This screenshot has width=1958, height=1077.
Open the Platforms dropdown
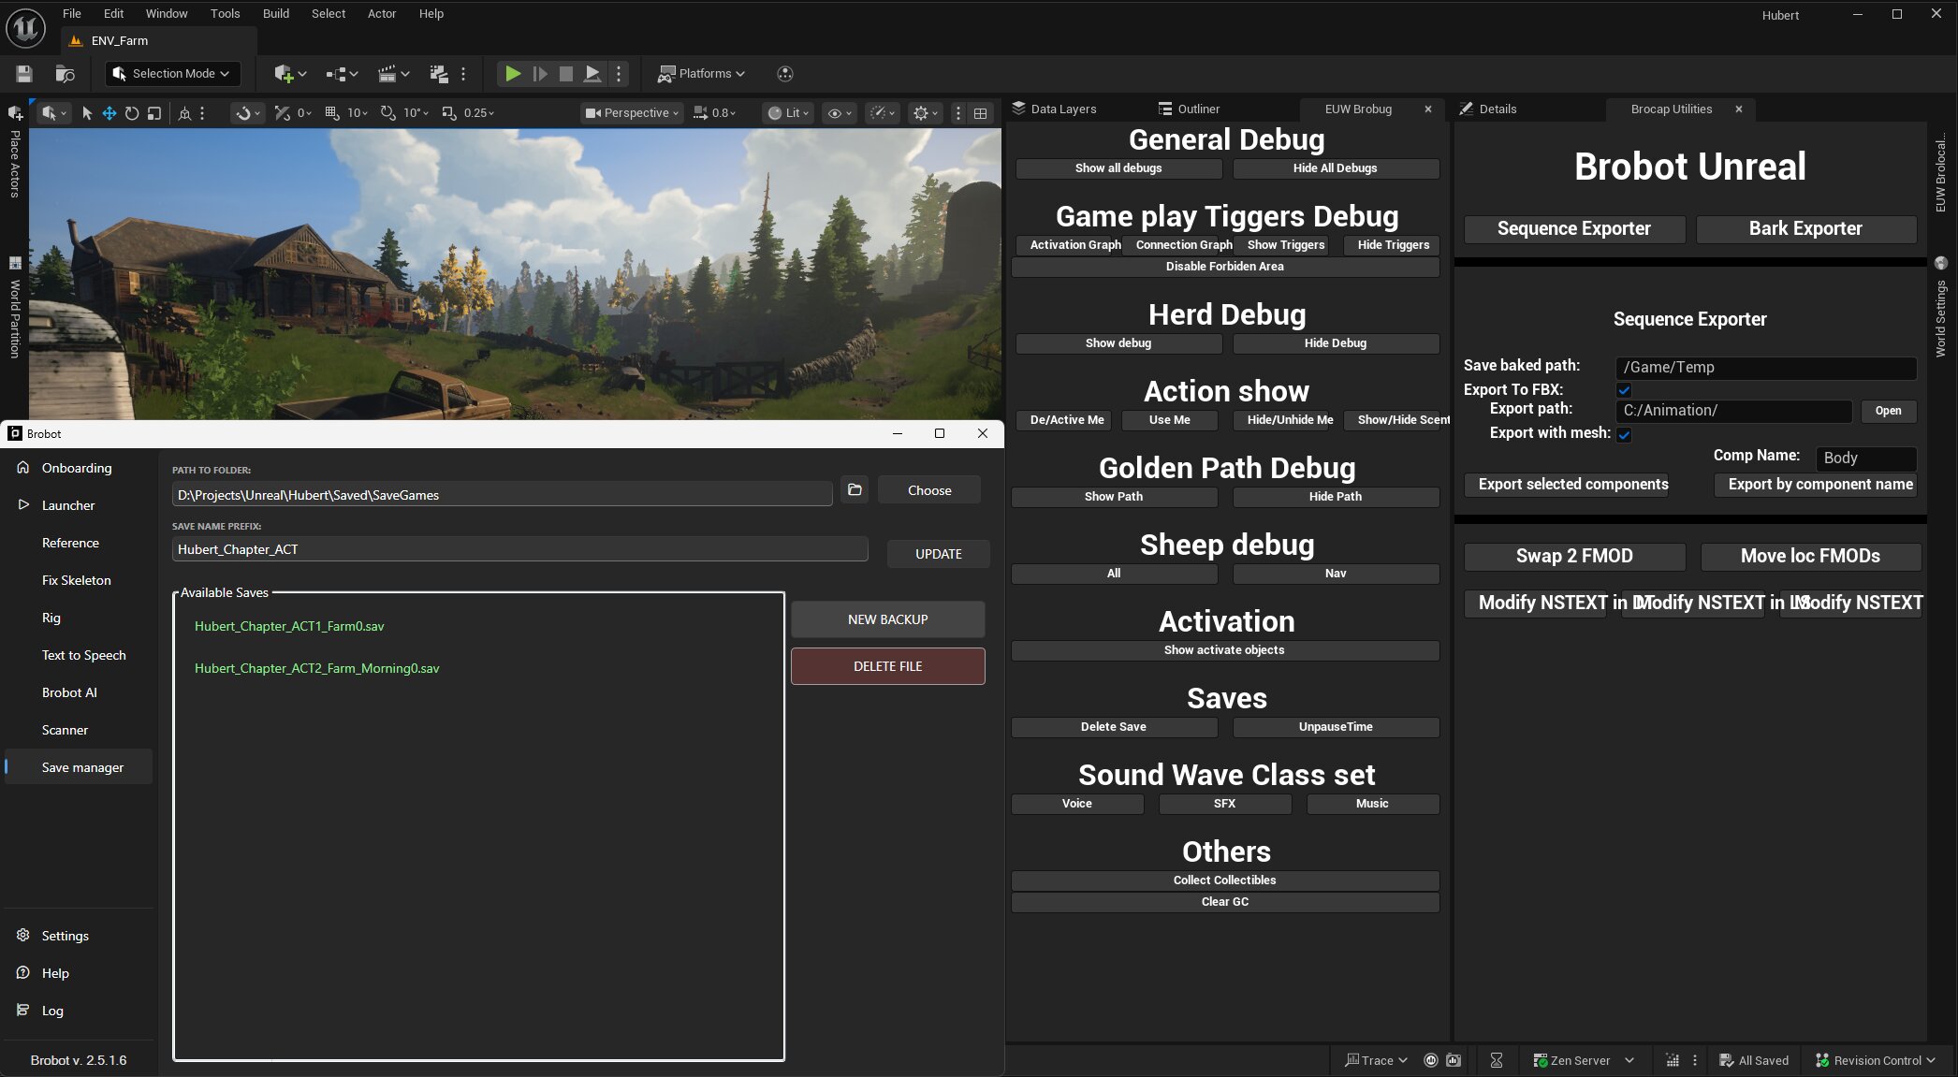(x=702, y=74)
